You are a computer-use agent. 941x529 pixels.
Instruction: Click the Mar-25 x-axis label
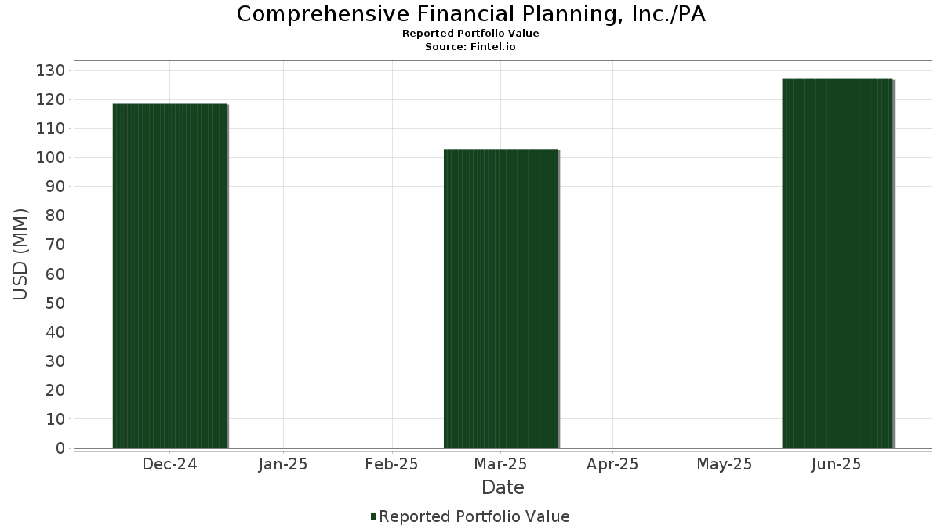(501, 464)
